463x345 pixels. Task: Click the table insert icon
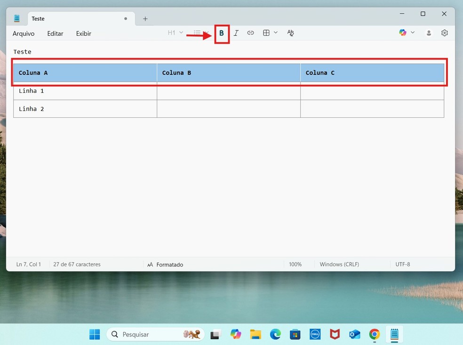(x=266, y=33)
